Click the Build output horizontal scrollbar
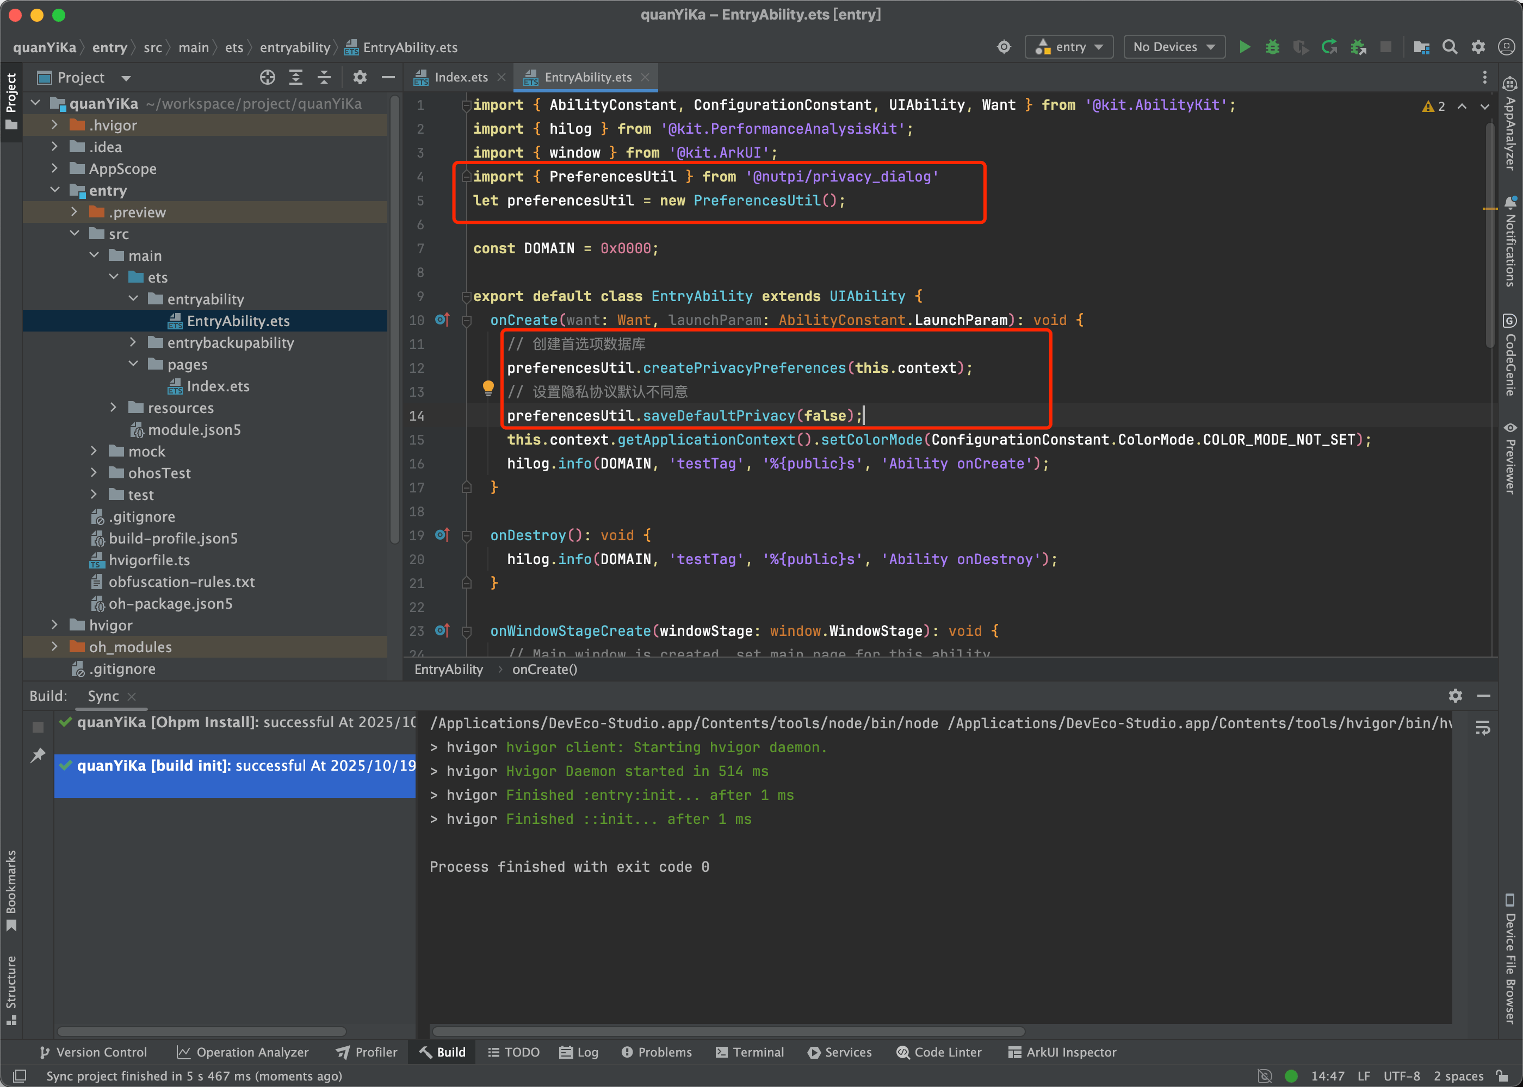The width and height of the screenshot is (1523, 1087). point(728,1032)
